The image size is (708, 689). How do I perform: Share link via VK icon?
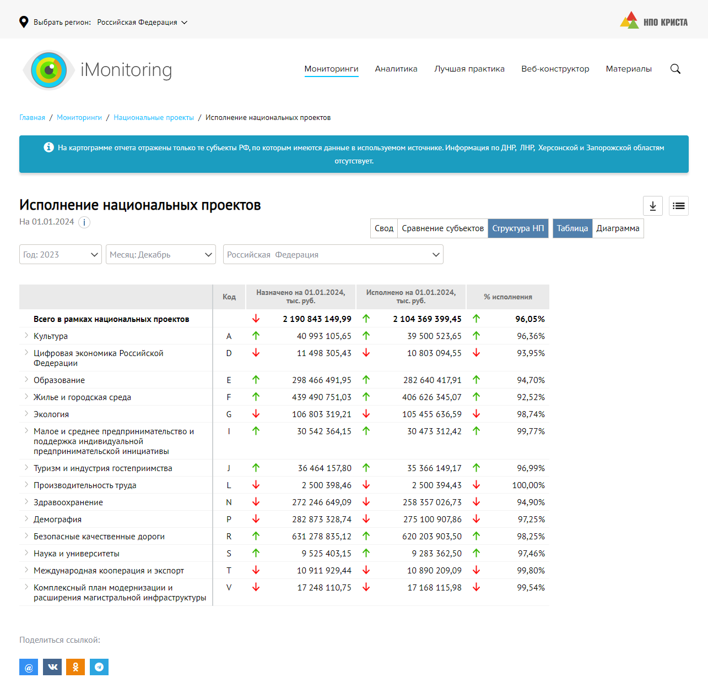[52, 667]
